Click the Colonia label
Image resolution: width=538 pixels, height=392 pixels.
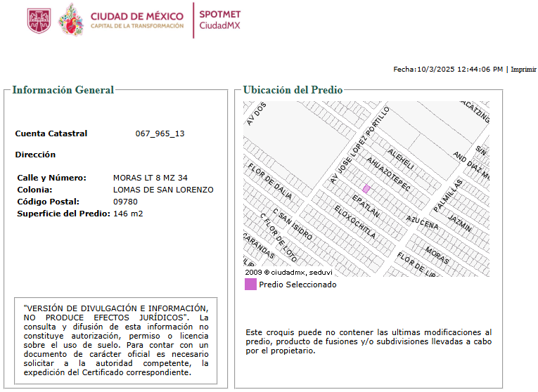click(x=34, y=190)
